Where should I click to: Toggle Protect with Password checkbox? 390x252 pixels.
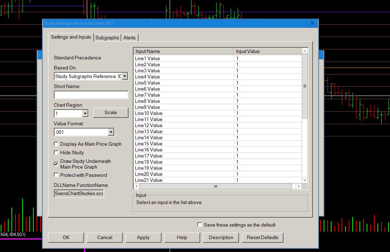56,175
